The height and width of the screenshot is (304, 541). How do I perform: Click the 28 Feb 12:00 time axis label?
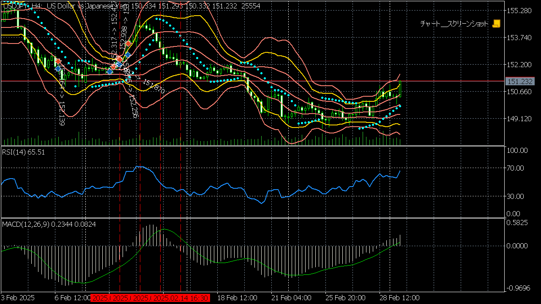coord(399,298)
